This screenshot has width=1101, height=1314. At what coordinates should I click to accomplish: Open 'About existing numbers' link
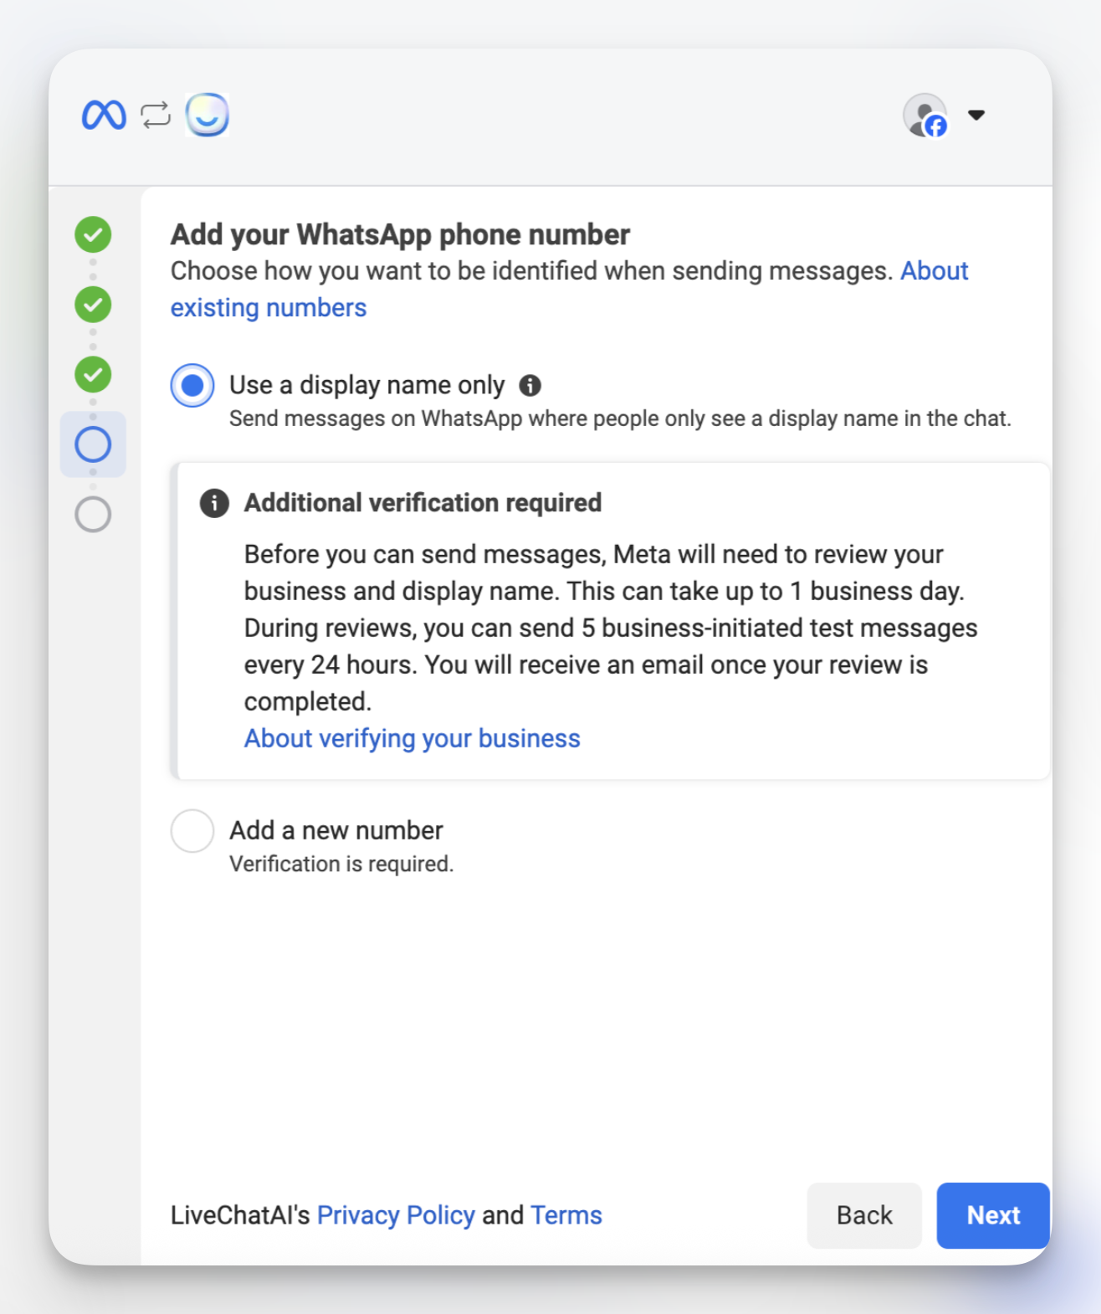point(268,308)
